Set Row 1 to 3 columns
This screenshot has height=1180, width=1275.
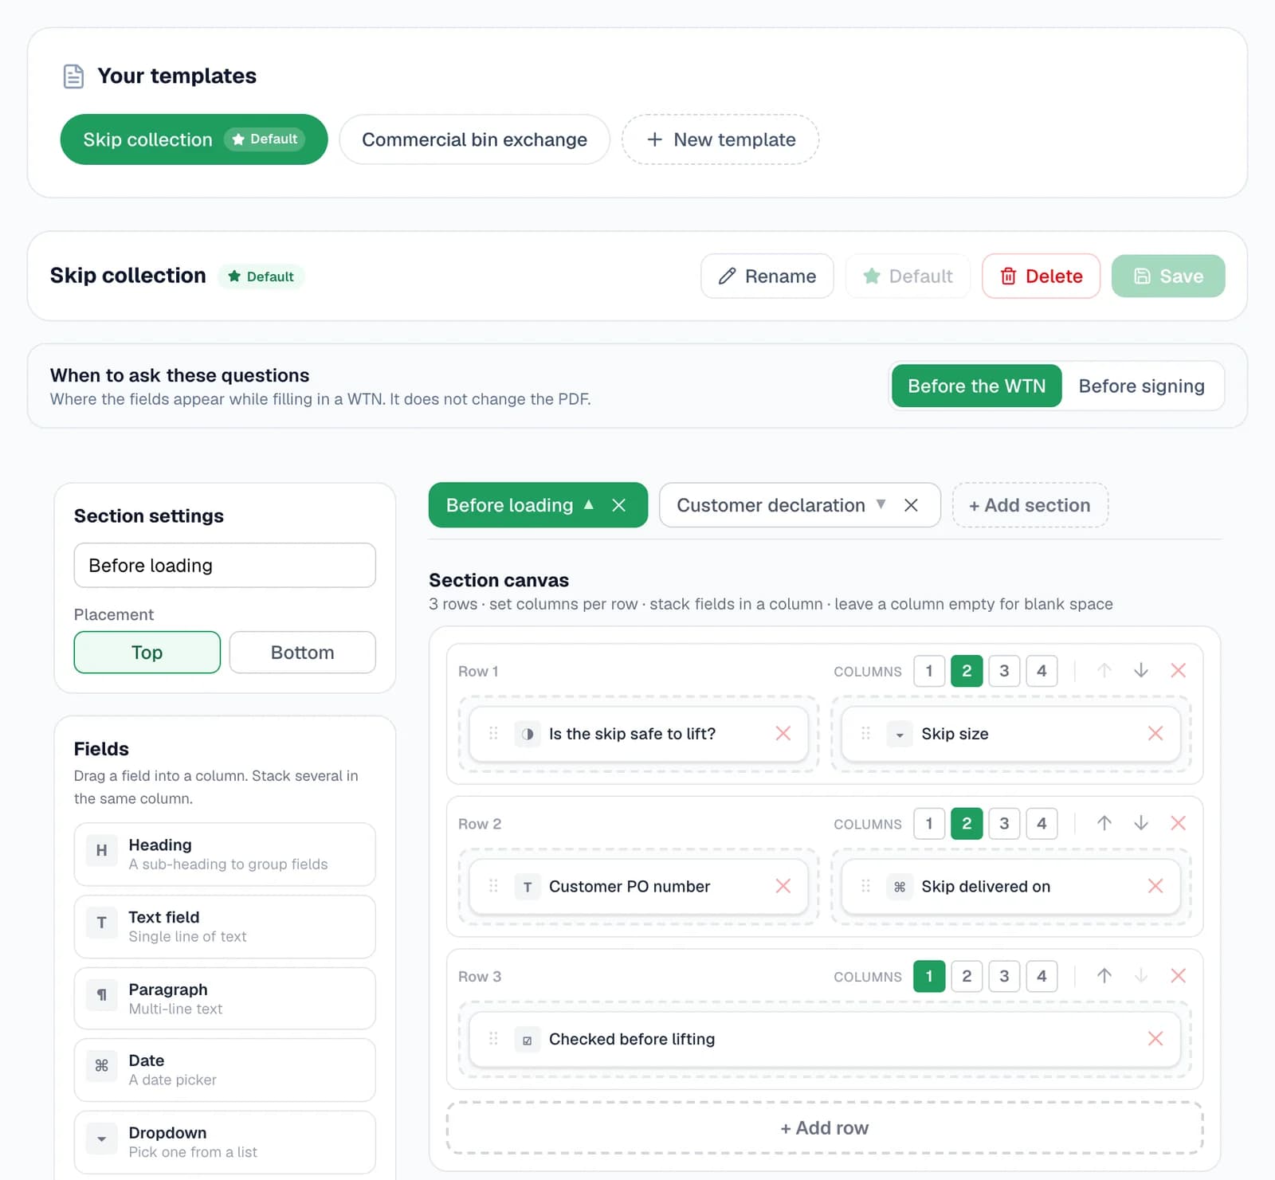coord(1004,671)
